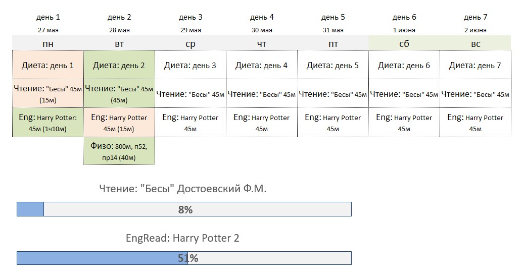
Task: Click the 'пн' weekday header
Action: click(x=48, y=43)
